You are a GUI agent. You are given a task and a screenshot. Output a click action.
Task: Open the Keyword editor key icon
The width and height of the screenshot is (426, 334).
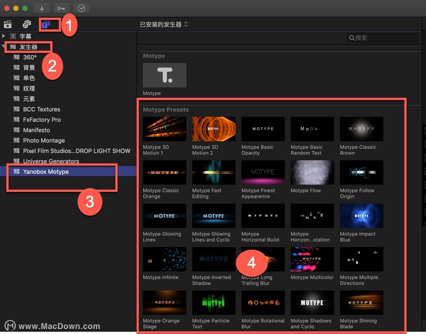(61, 8)
